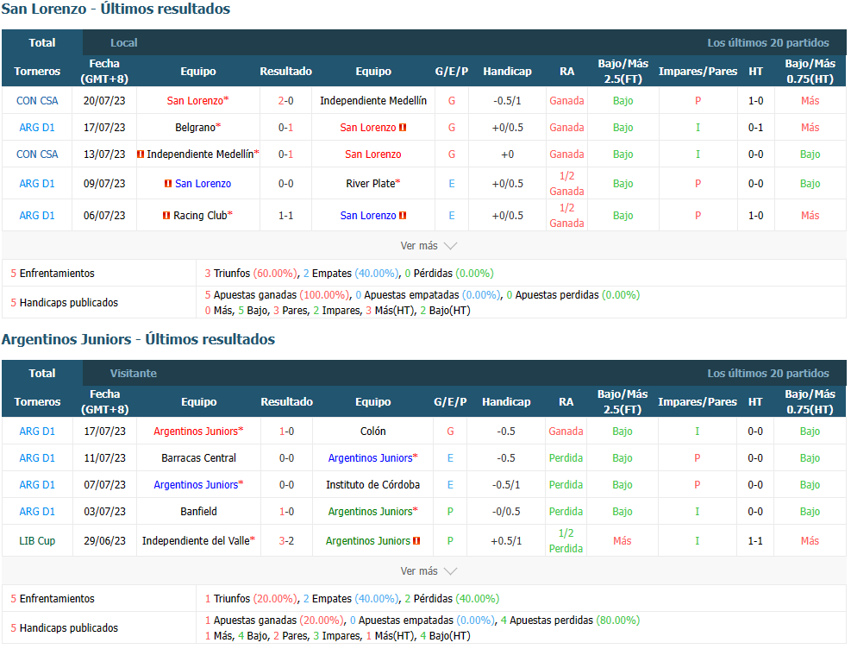
Task: Open Argentinos Juniors' 'Los últimos 20 partidos' selector
Action: pos(768,373)
